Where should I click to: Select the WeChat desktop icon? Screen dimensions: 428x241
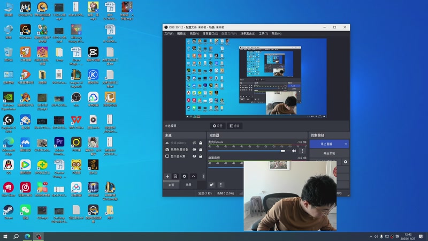pyautogui.click(x=25, y=212)
